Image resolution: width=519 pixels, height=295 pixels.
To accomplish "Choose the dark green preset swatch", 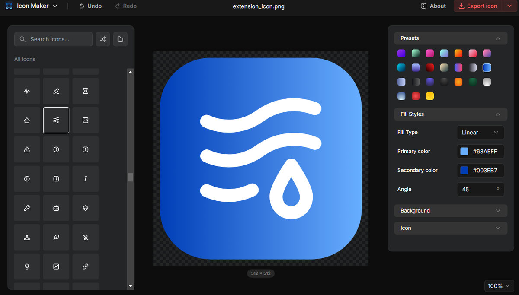I will 473,82.
